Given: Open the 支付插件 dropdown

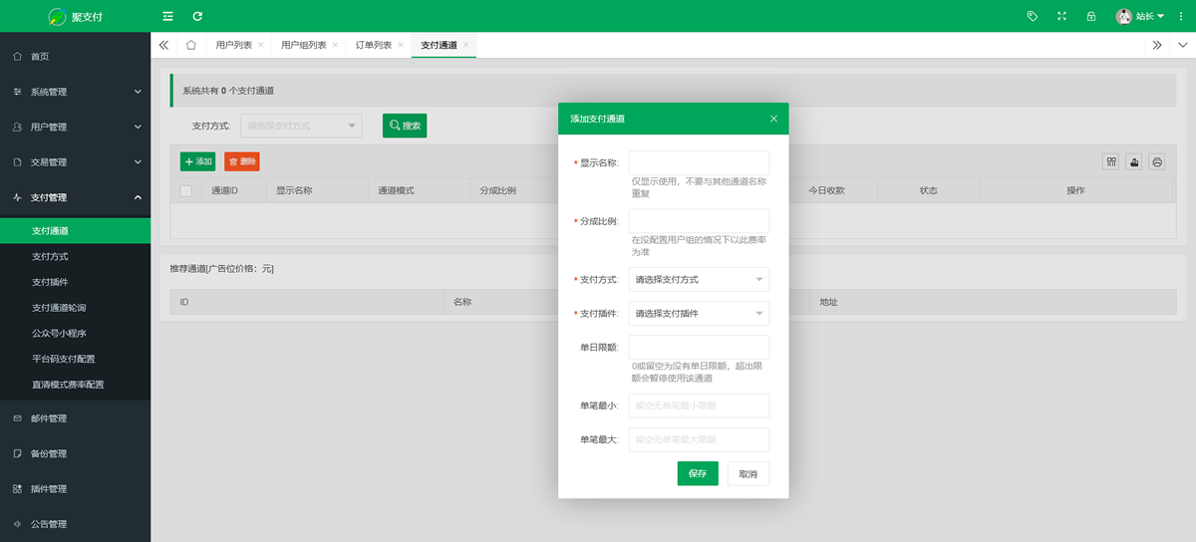Looking at the screenshot, I should [x=699, y=314].
